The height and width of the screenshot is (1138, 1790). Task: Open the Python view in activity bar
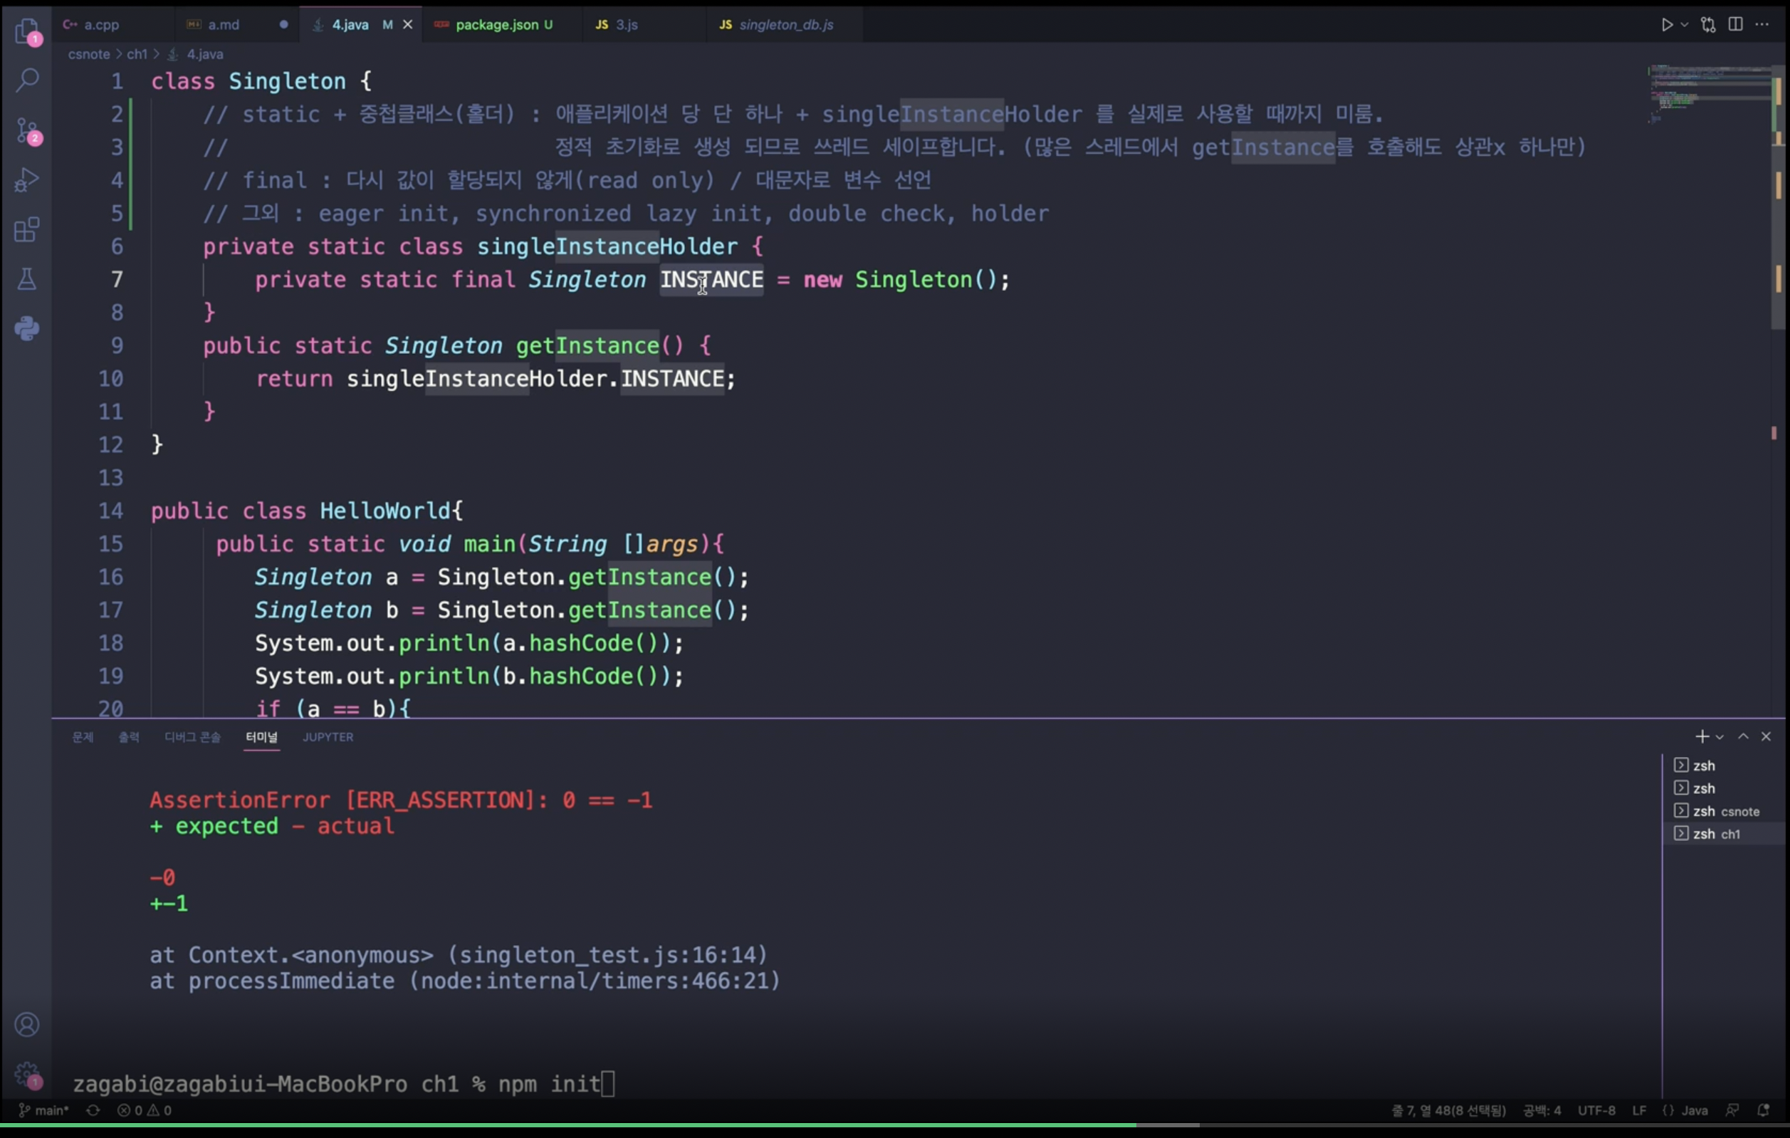click(x=27, y=328)
